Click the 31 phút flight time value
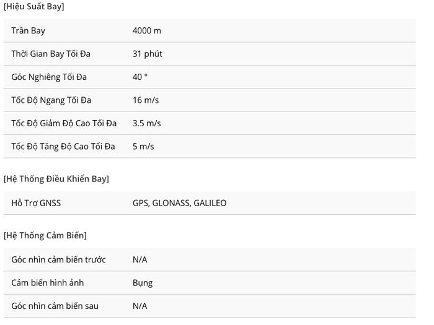 click(x=148, y=54)
